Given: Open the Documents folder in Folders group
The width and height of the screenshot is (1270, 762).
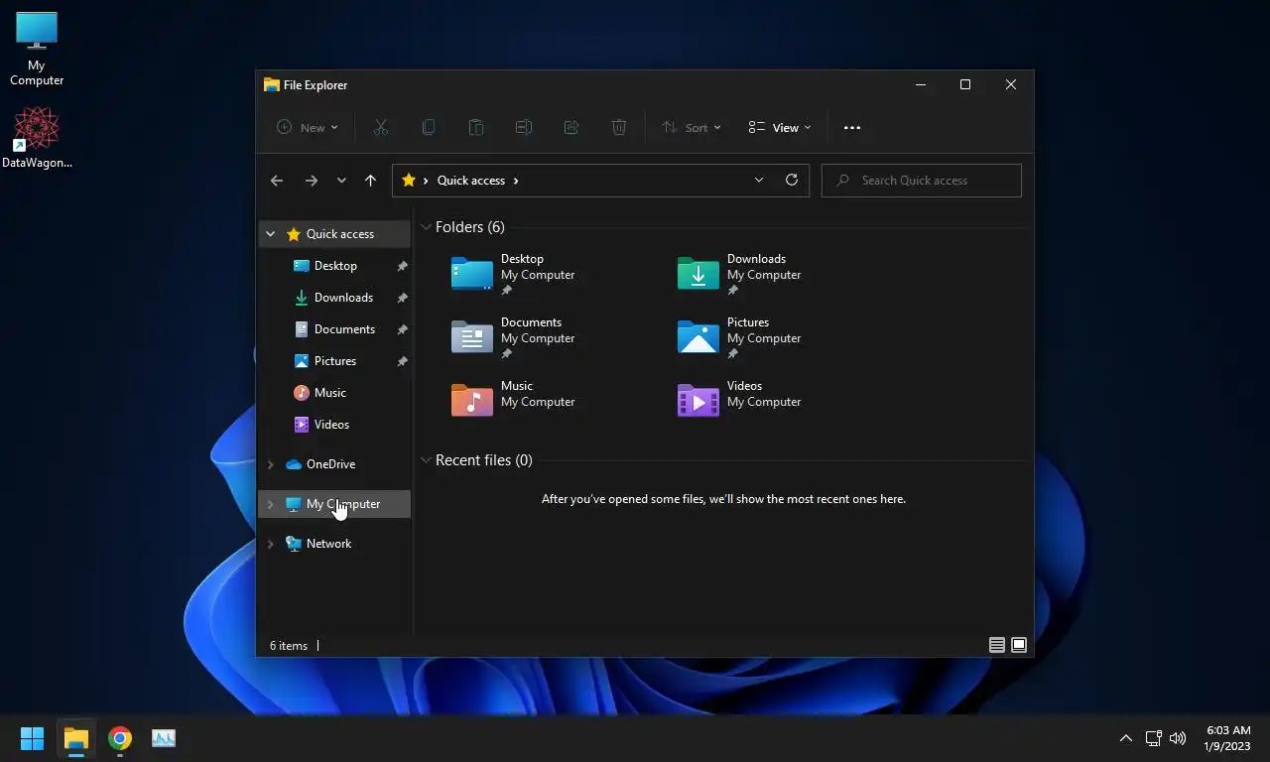Looking at the screenshot, I should (x=516, y=337).
